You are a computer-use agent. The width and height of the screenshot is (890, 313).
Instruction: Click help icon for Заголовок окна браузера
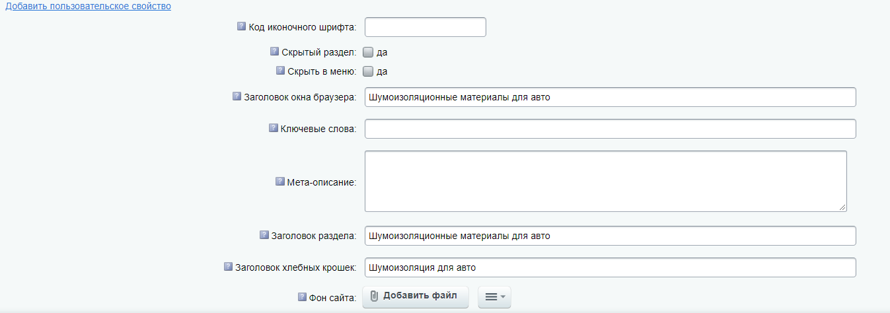pos(237,96)
